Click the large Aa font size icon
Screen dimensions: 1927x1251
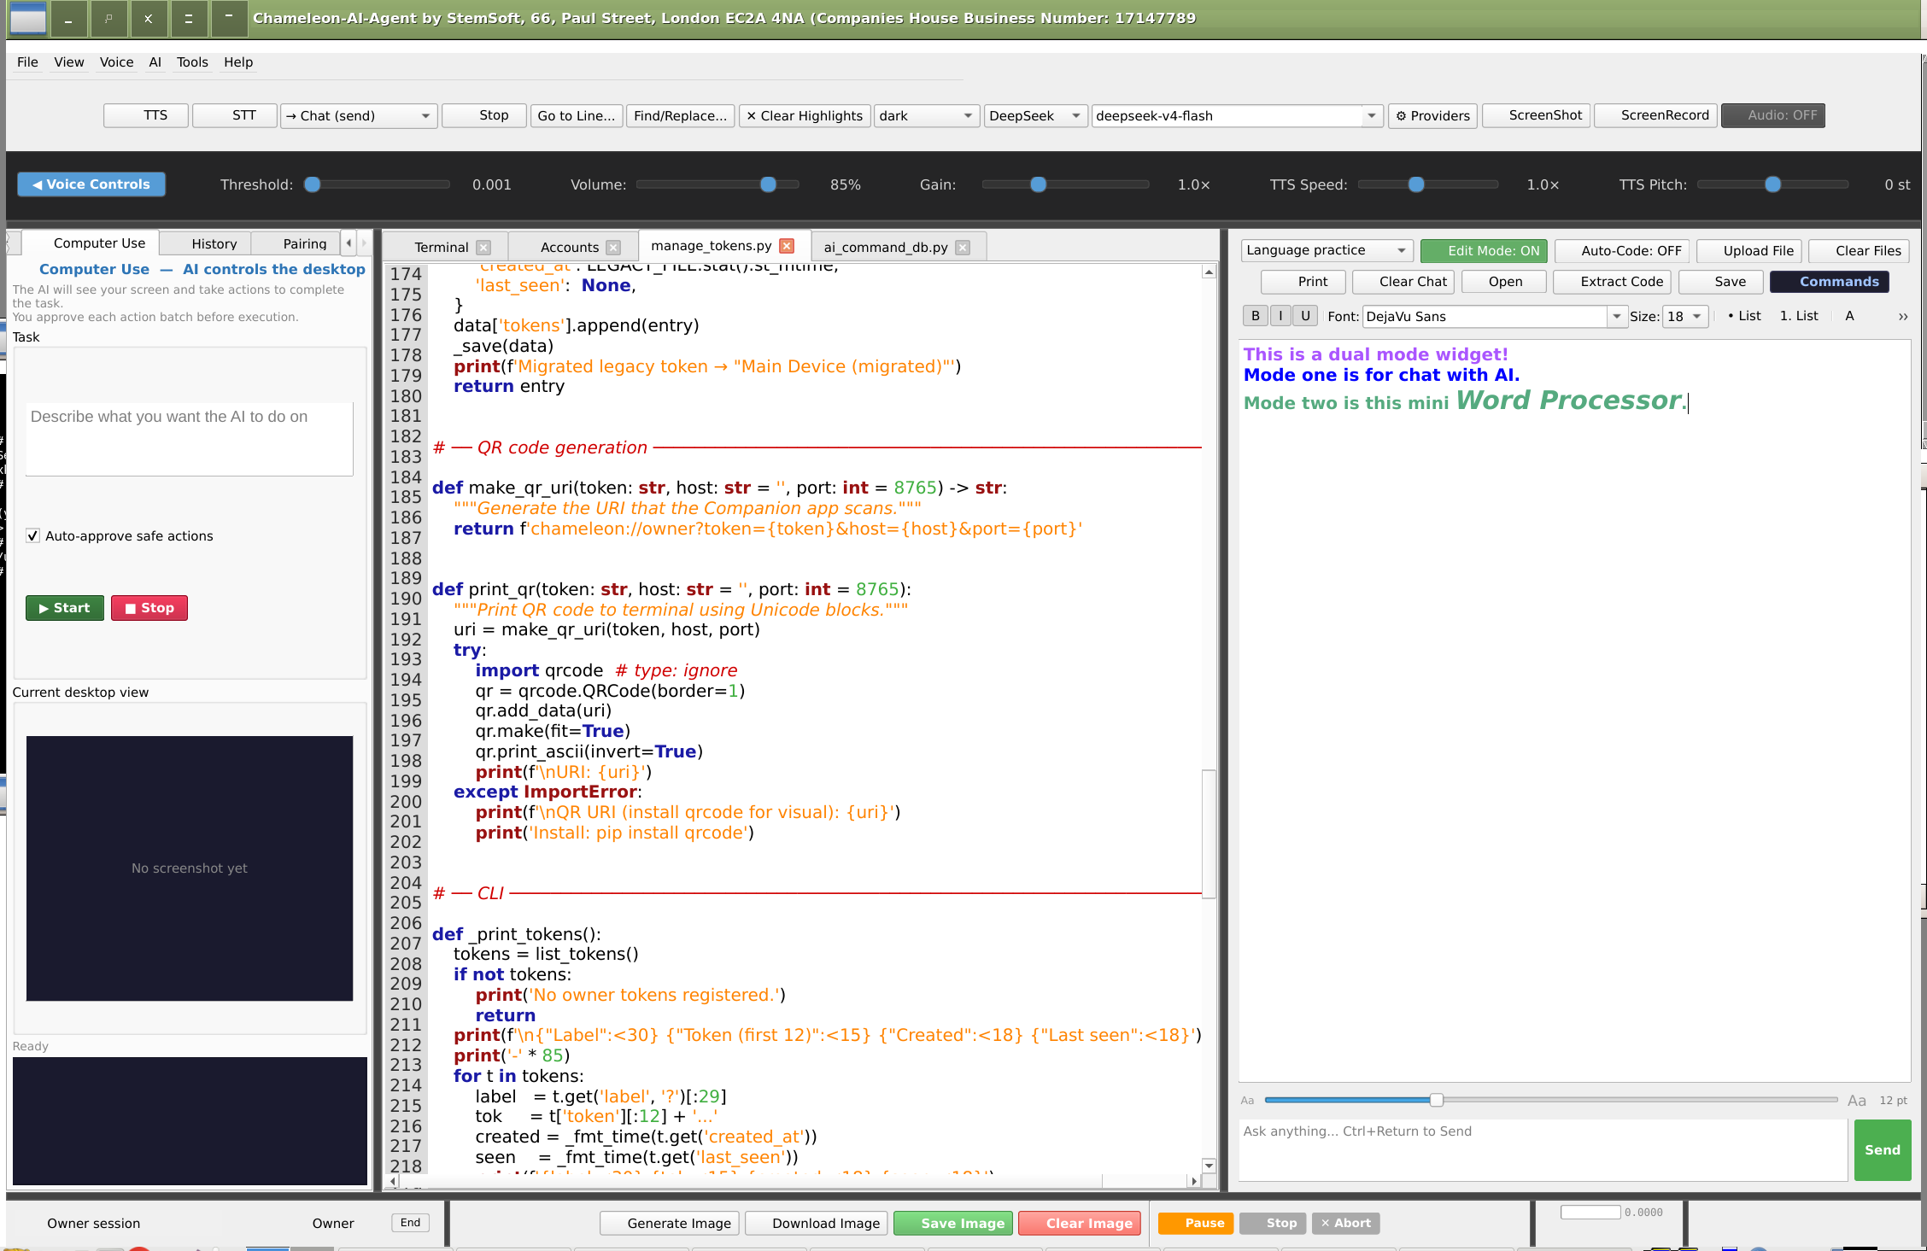coord(1857,1101)
